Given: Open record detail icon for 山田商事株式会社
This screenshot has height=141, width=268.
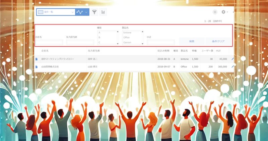Looking at the screenshot, I should click(37, 67).
